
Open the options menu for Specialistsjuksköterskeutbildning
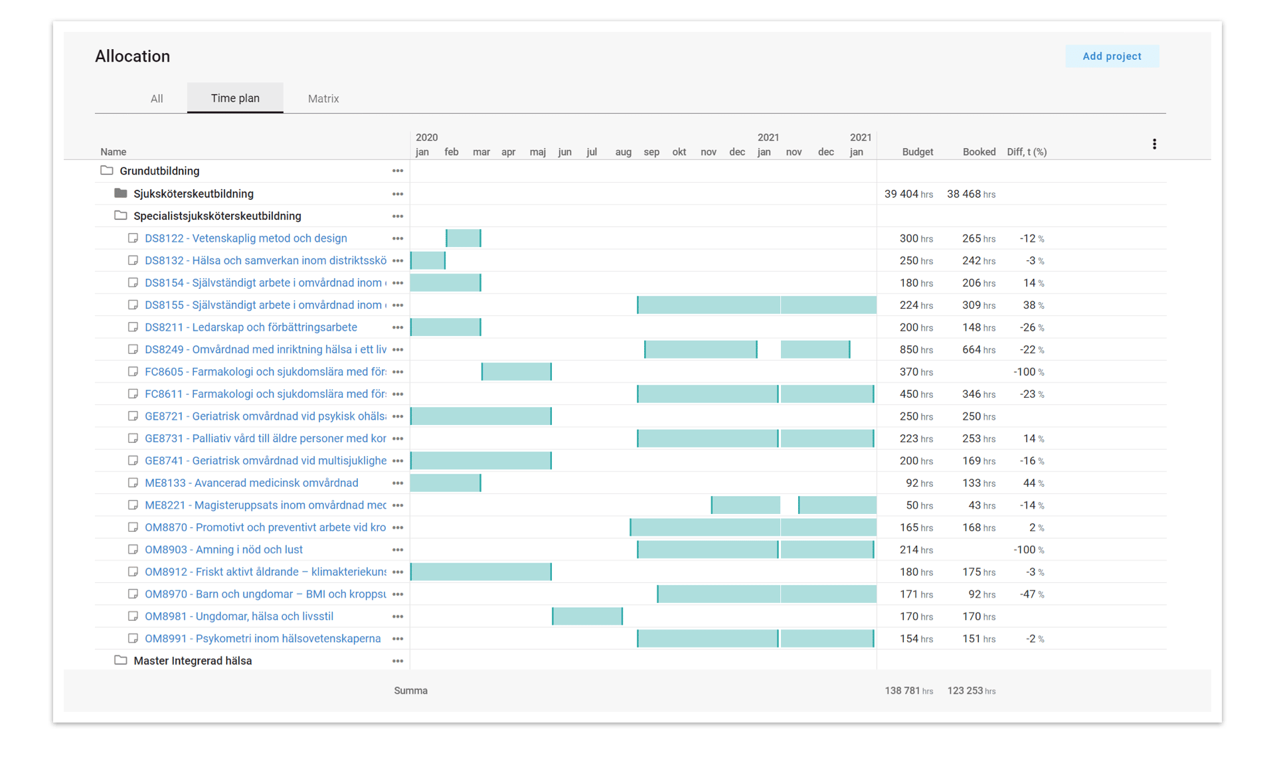point(398,216)
